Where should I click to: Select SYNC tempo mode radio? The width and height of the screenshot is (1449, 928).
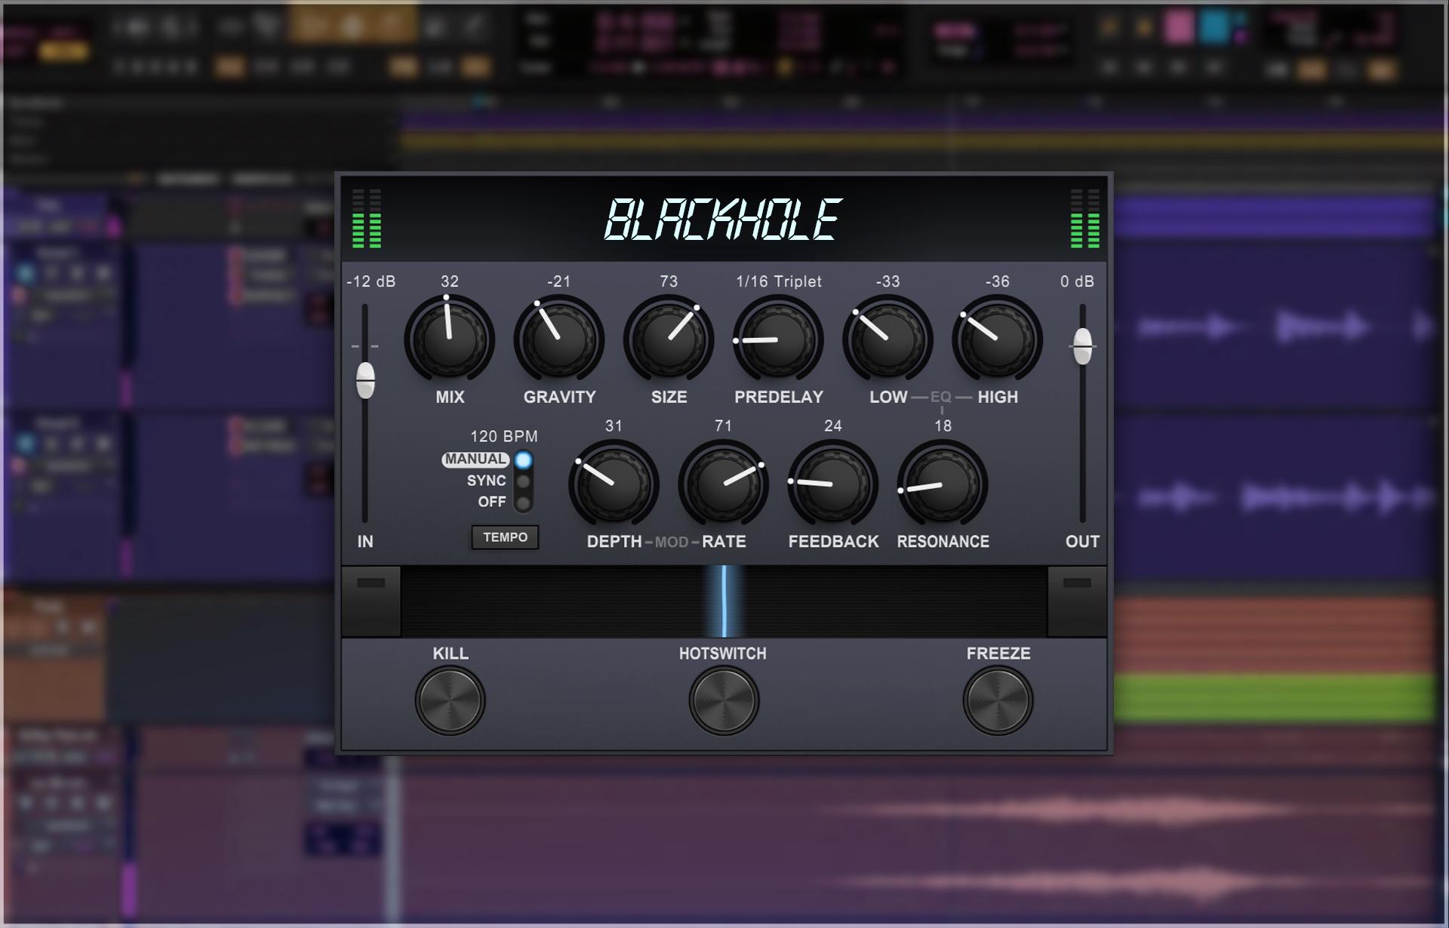[523, 481]
